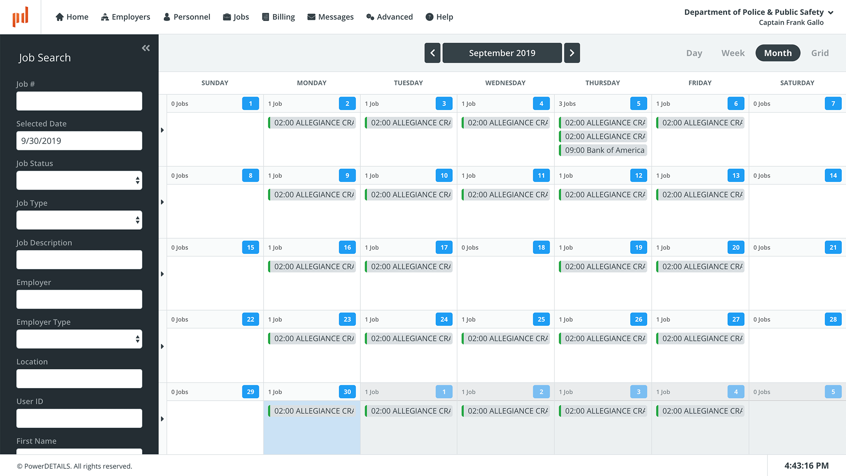Select date badge 12
The image size is (846, 476).
pos(638,176)
